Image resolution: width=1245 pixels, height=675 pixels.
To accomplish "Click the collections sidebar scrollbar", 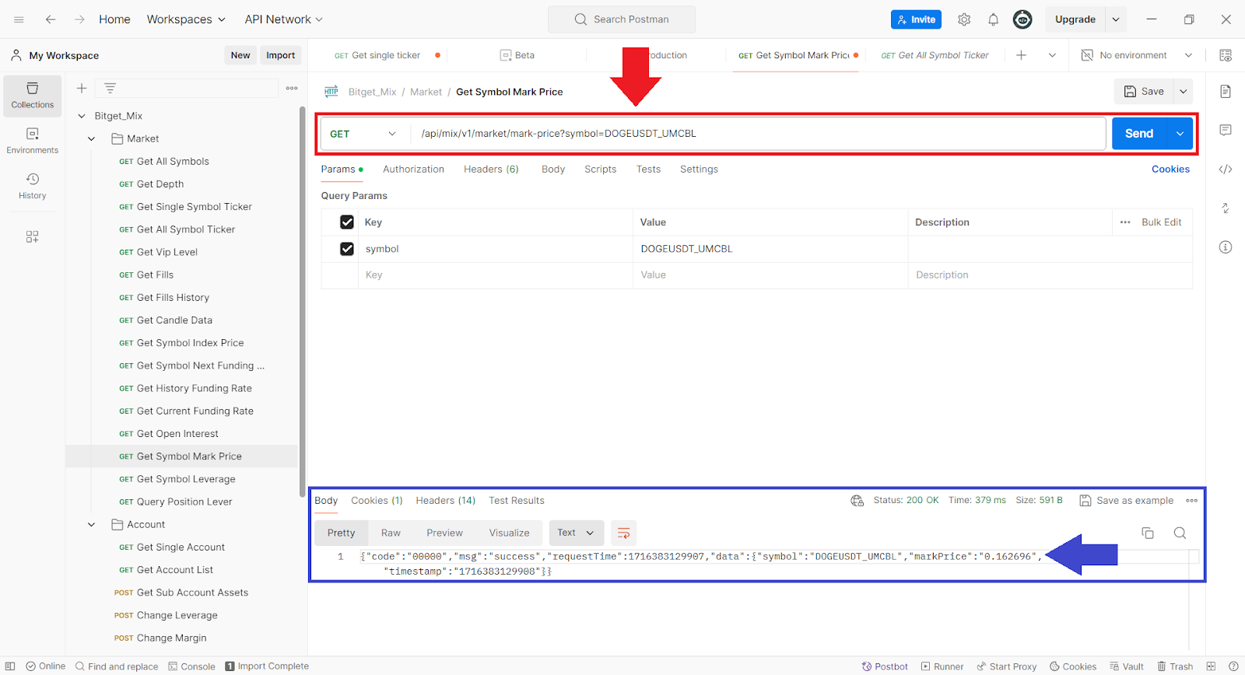I will pos(302,301).
